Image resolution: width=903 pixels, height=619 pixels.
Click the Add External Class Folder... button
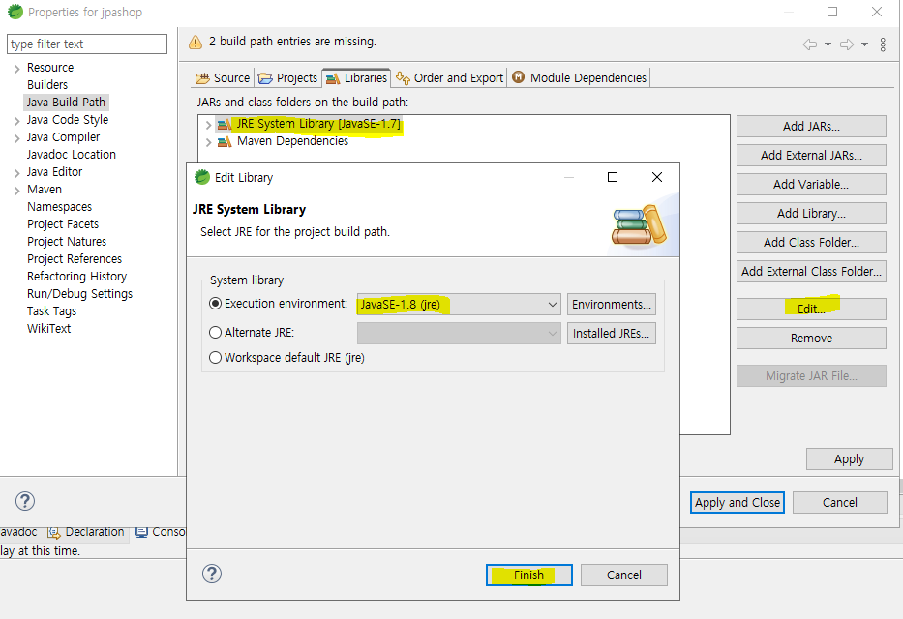pos(811,272)
